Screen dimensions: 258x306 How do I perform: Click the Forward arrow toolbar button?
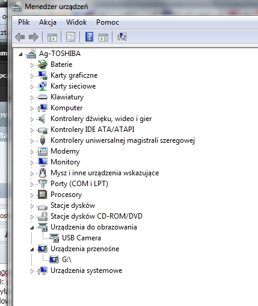tap(34, 37)
